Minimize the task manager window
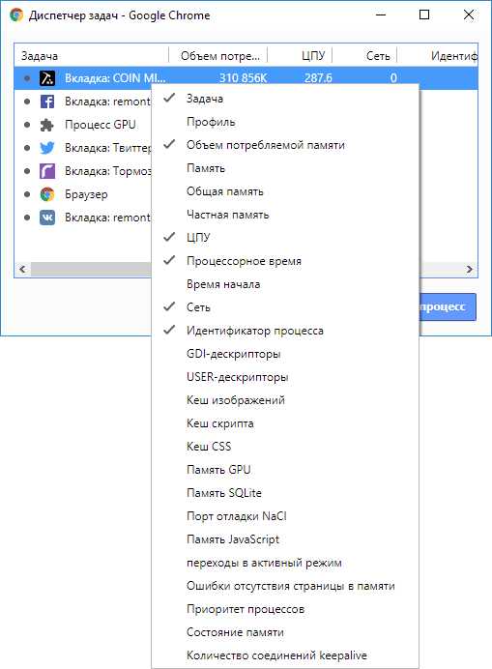 [381, 15]
